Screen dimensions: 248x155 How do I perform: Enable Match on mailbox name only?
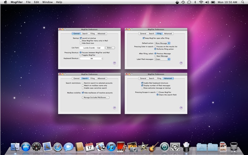pyautogui.click(x=83, y=86)
